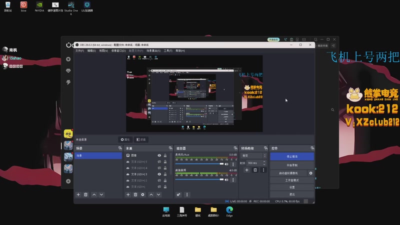Click 停止推流 button
This screenshot has width=400, height=225.
[292, 156]
